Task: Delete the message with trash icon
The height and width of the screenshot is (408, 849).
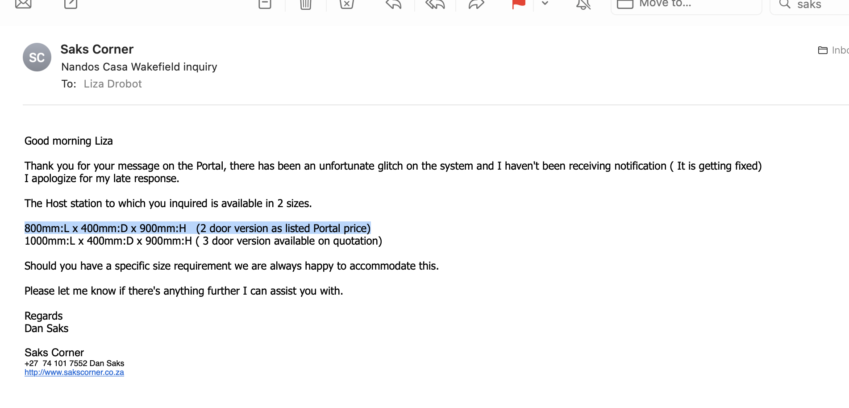Action: tap(306, 4)
